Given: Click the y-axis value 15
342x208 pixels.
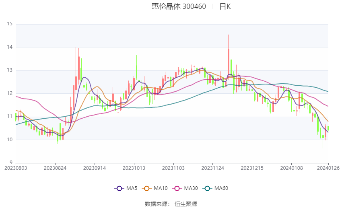Looking at the screenshot, I should point(10,24).
